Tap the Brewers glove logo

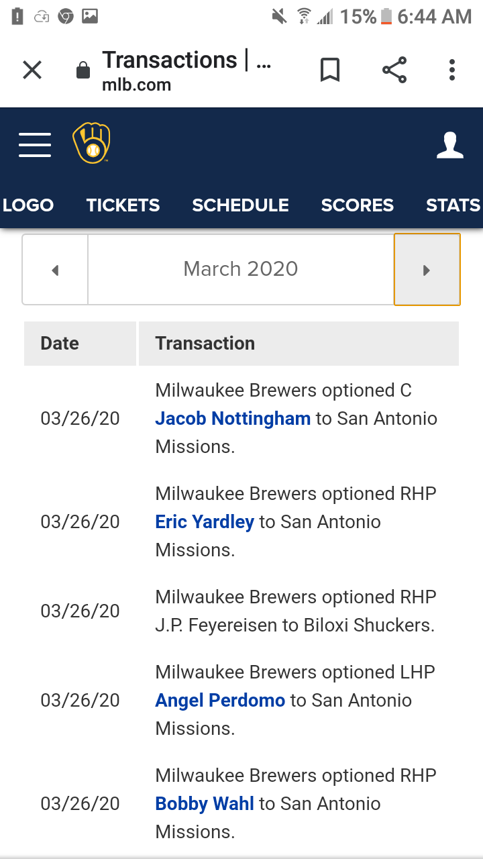point(92,143)
